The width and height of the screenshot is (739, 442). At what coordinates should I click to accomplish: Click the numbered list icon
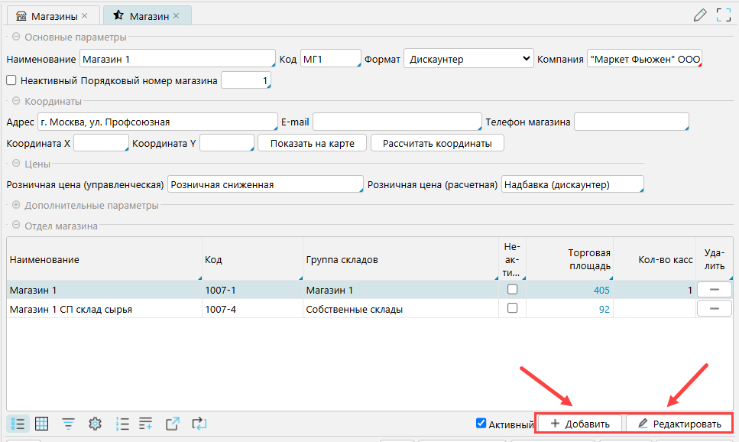[122, 423]
